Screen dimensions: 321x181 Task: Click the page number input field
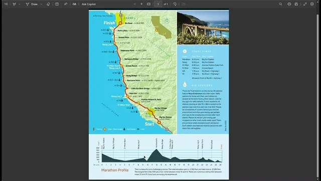click(x=158, y=4)
